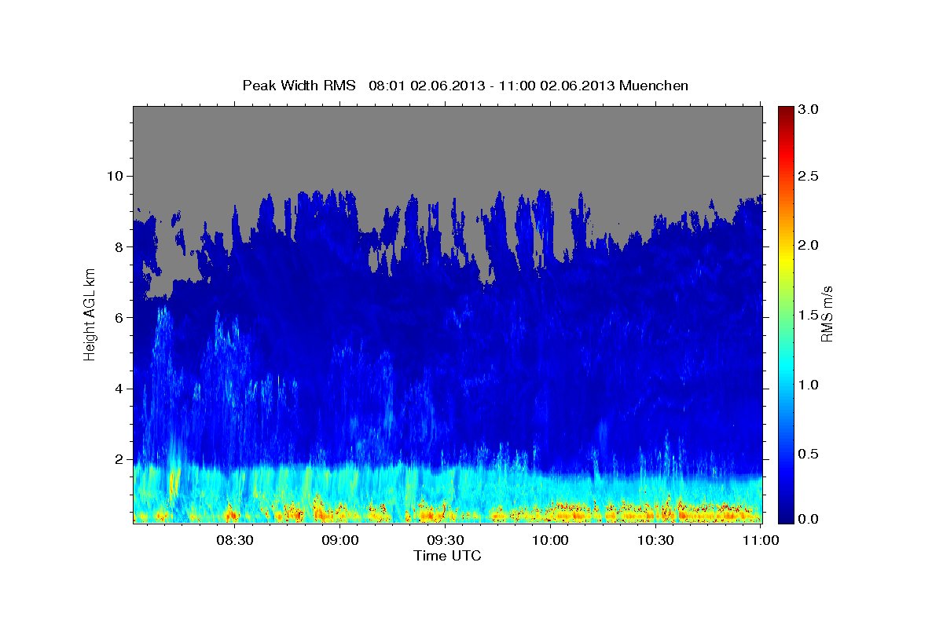The width and height of the screenshot is (943, 628).
Task: Click the 'Muenchen' location in title
Action: tap(654, 85)
